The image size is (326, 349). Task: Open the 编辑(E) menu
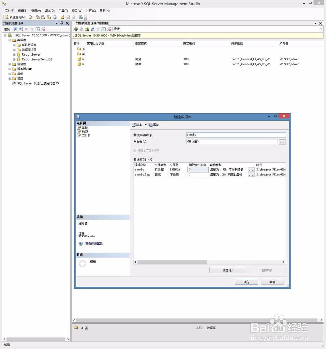[23, 11]
